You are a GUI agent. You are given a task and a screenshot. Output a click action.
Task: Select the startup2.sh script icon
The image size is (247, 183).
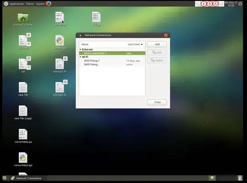coord(60,88)
